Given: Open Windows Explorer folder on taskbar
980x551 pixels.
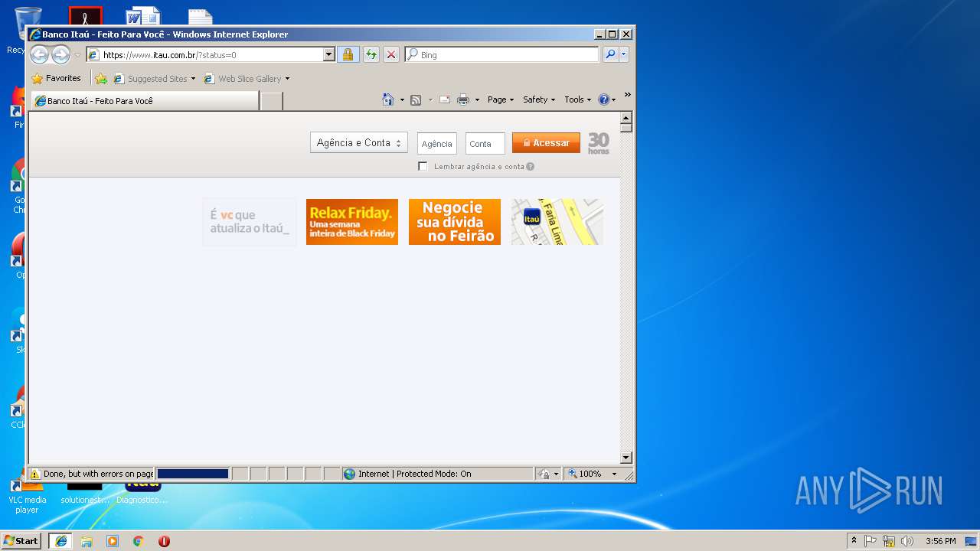Looking at the screenshot, I should click(87, 541).
